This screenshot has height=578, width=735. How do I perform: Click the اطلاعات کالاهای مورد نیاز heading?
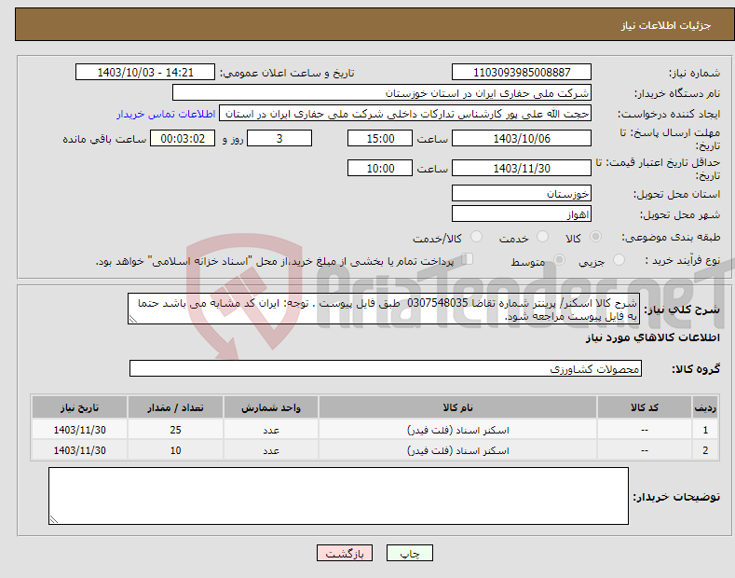tap(652, 337)
